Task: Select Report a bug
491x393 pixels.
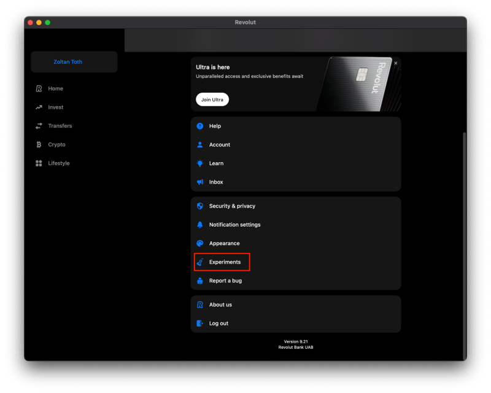Action: (296, 281)
